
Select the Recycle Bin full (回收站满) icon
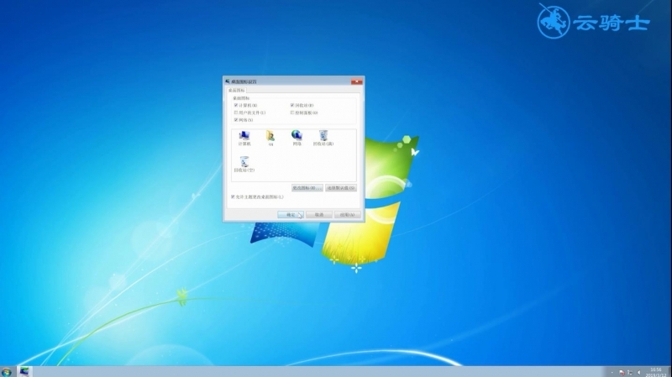(323, 138)
